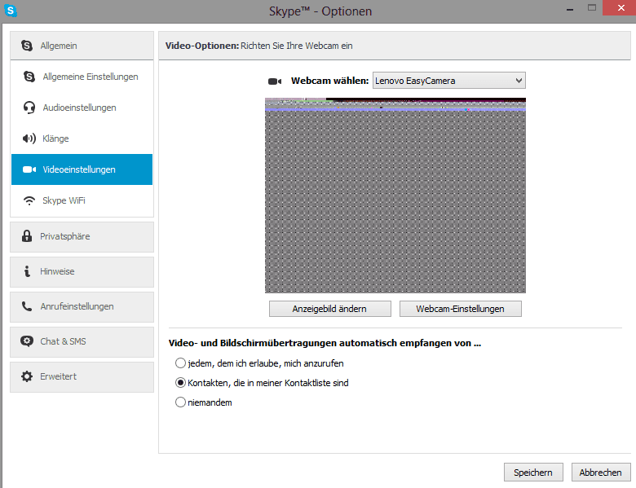
Task: Click the chat bubble icon for Chat & SMS
Action: pyautogui.click(x=27, y=341)
